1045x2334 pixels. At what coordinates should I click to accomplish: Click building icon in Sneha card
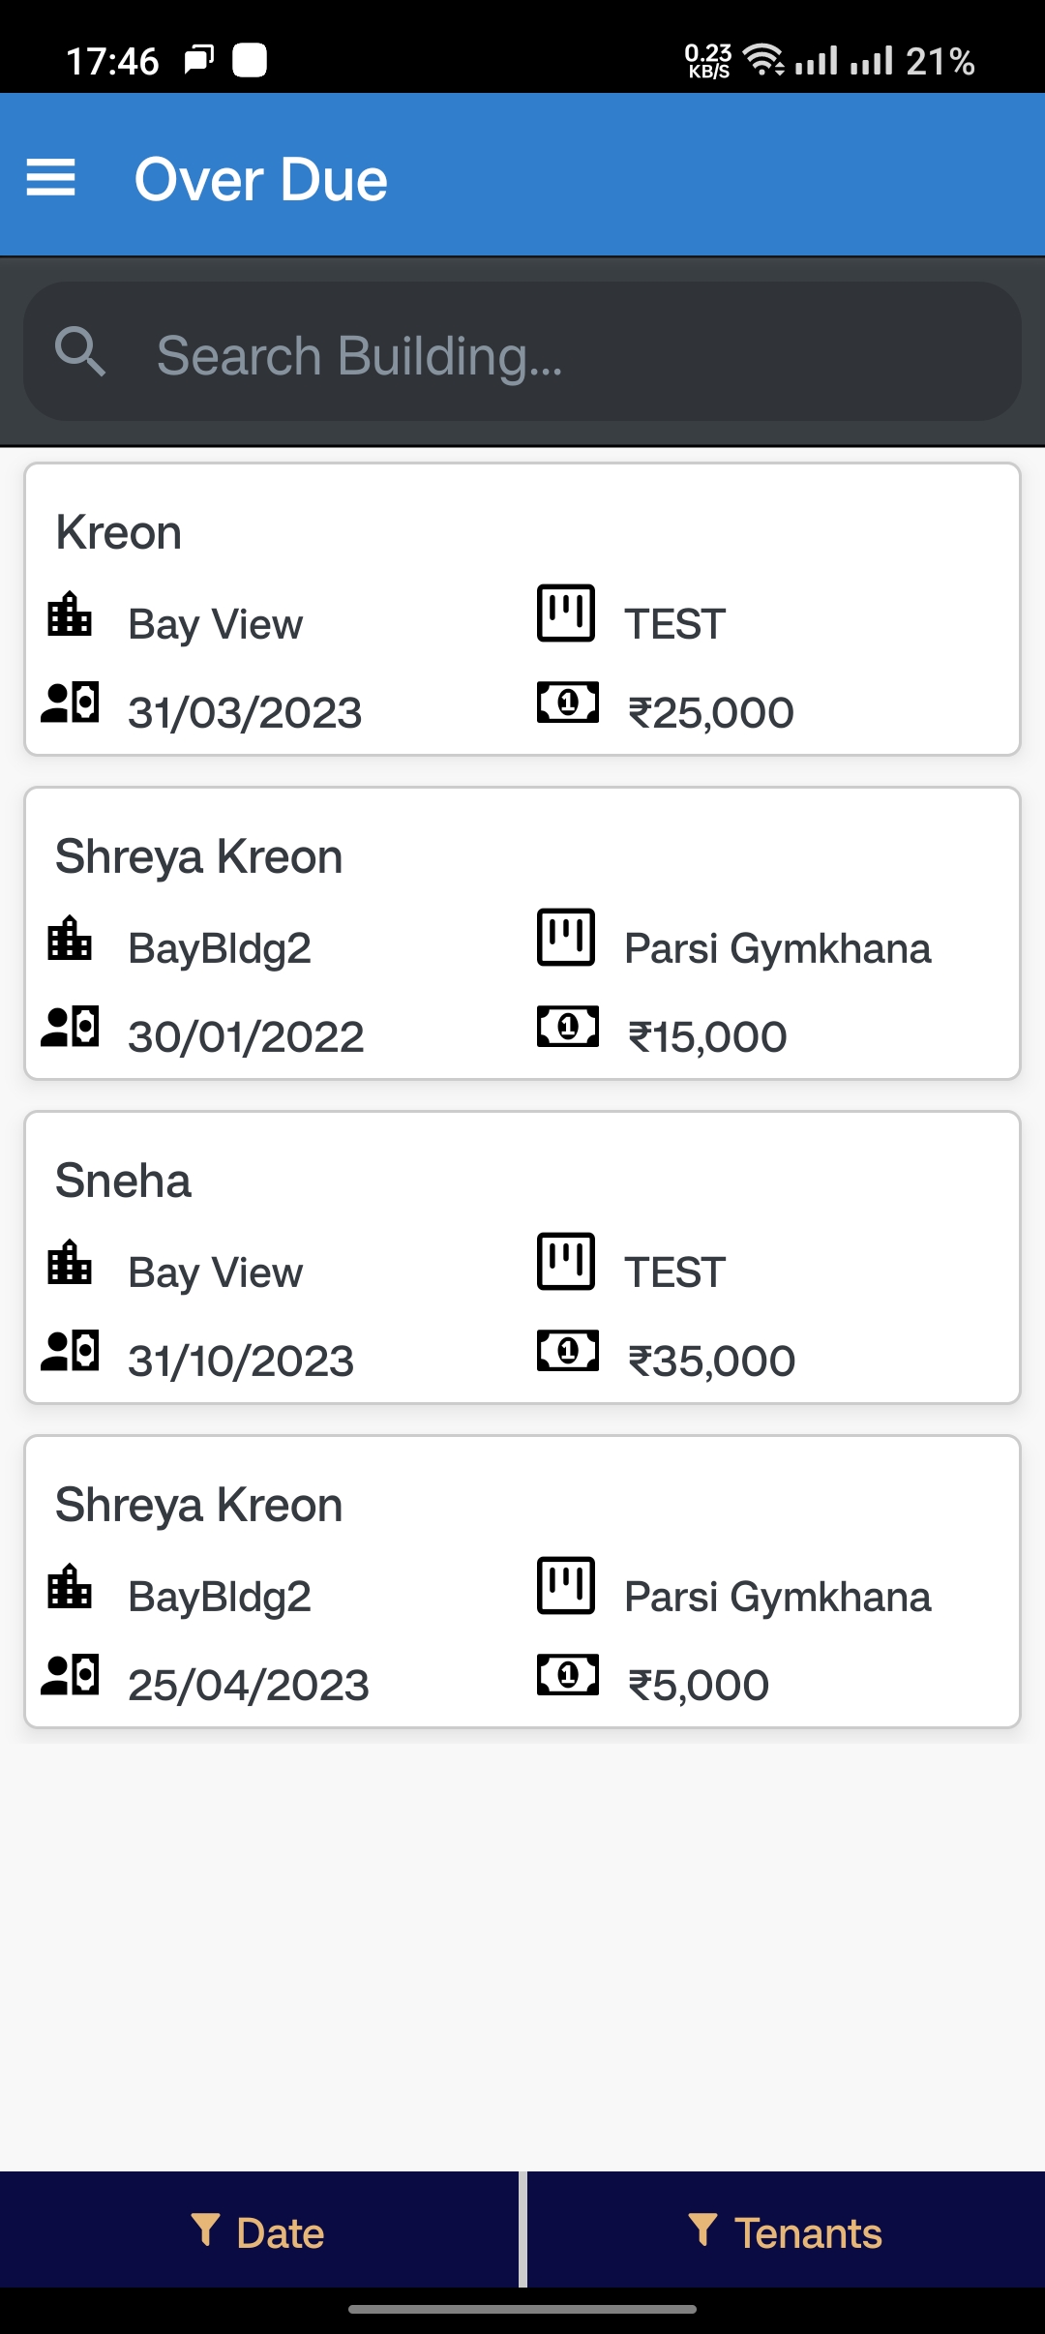70,1263
